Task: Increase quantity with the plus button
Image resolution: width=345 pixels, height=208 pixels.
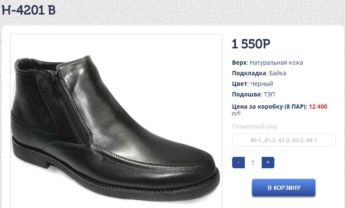Action: pyautogui.click(x=268, y=162)
